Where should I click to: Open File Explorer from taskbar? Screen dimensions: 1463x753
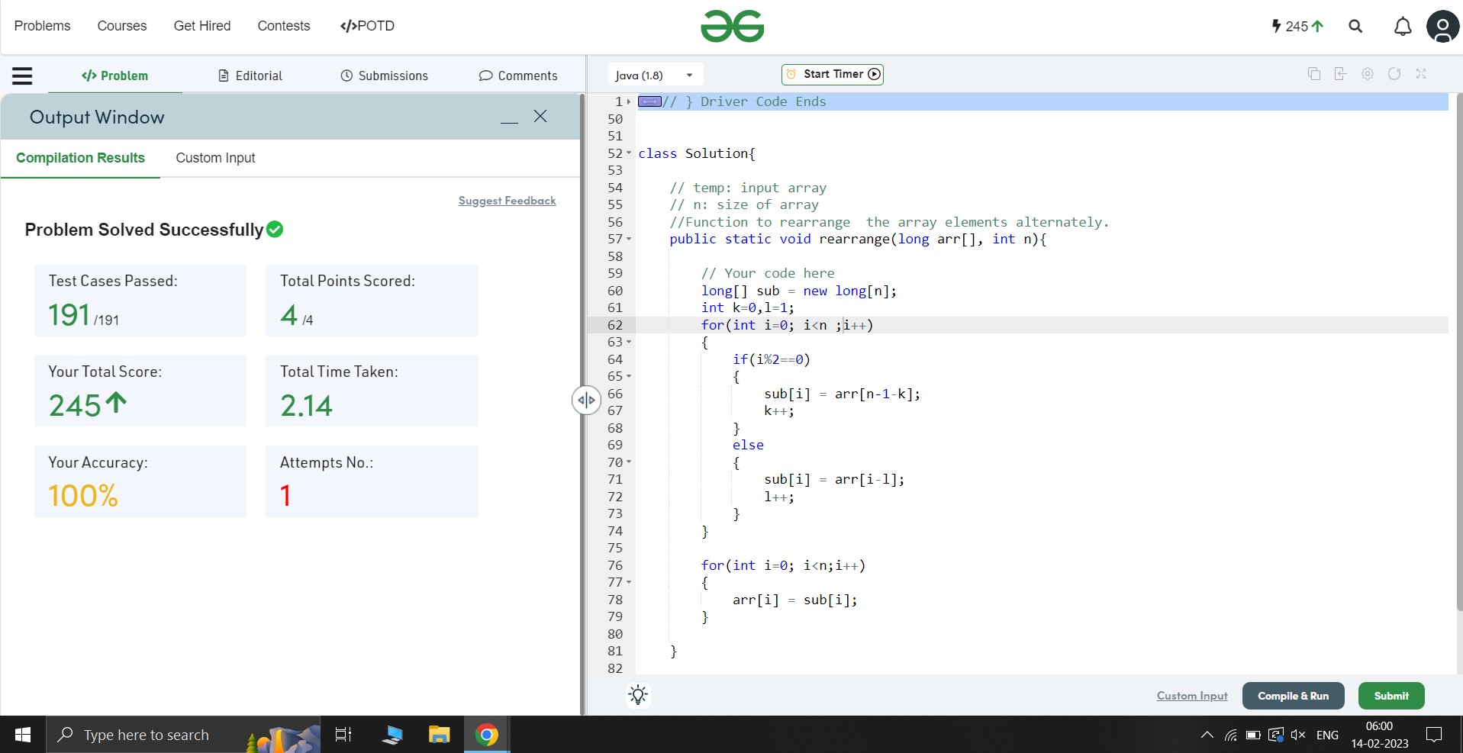pyautogui.click(x=440, y=735)
